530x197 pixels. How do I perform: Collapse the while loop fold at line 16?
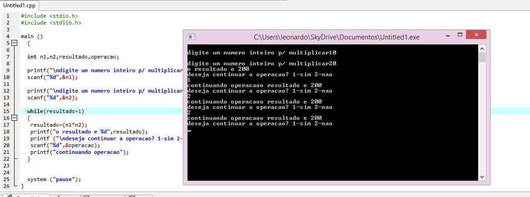tap(14, 118)
